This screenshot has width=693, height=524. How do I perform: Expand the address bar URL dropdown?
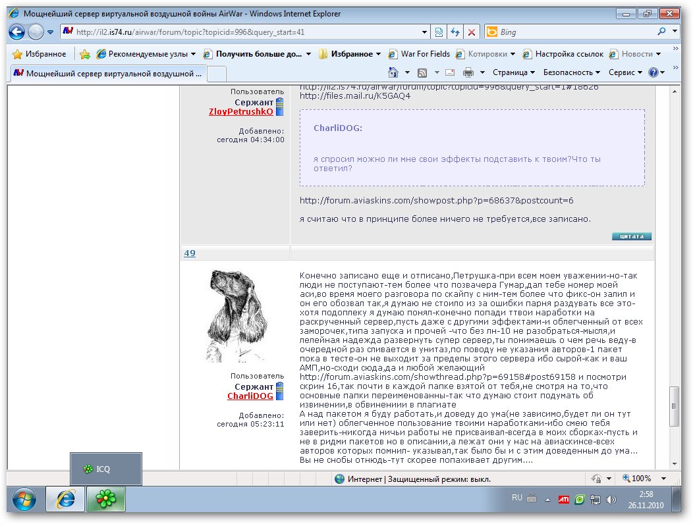(424, 32)
